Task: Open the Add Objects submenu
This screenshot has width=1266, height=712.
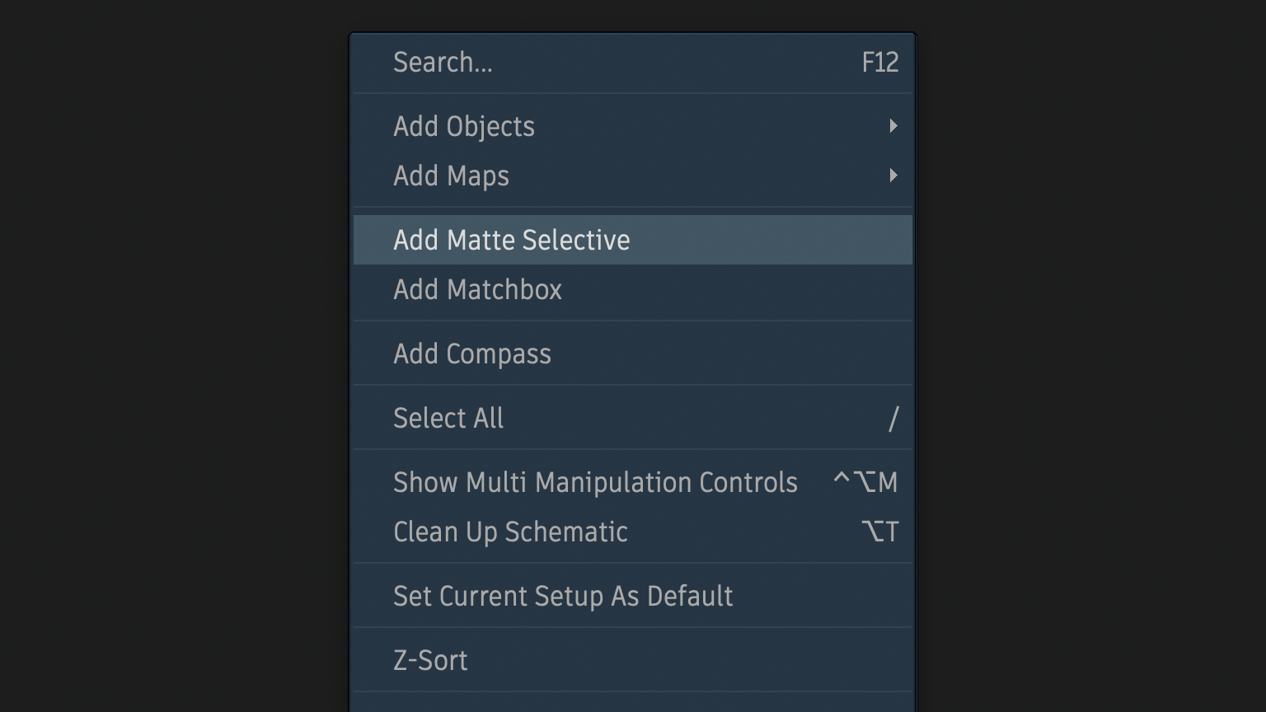Action: tap(464, 127)
